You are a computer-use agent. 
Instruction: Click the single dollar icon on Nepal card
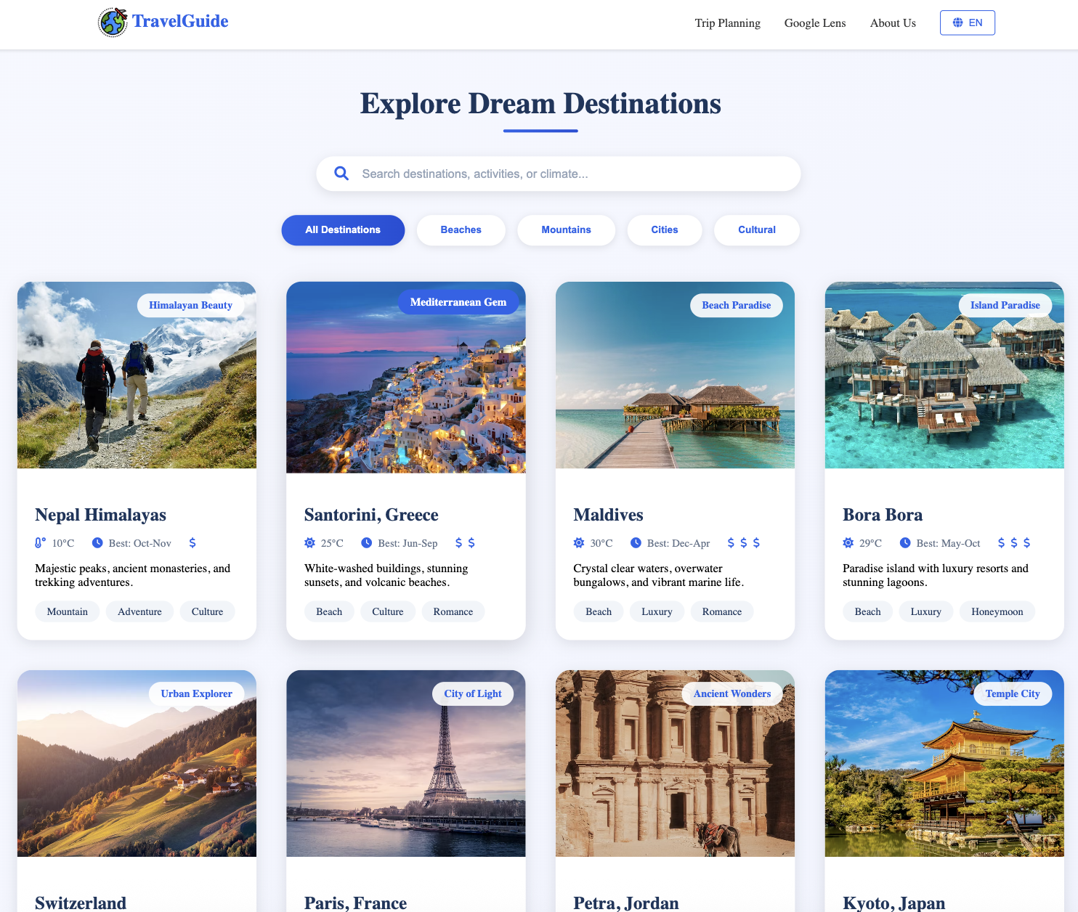(x=192, y=543)
